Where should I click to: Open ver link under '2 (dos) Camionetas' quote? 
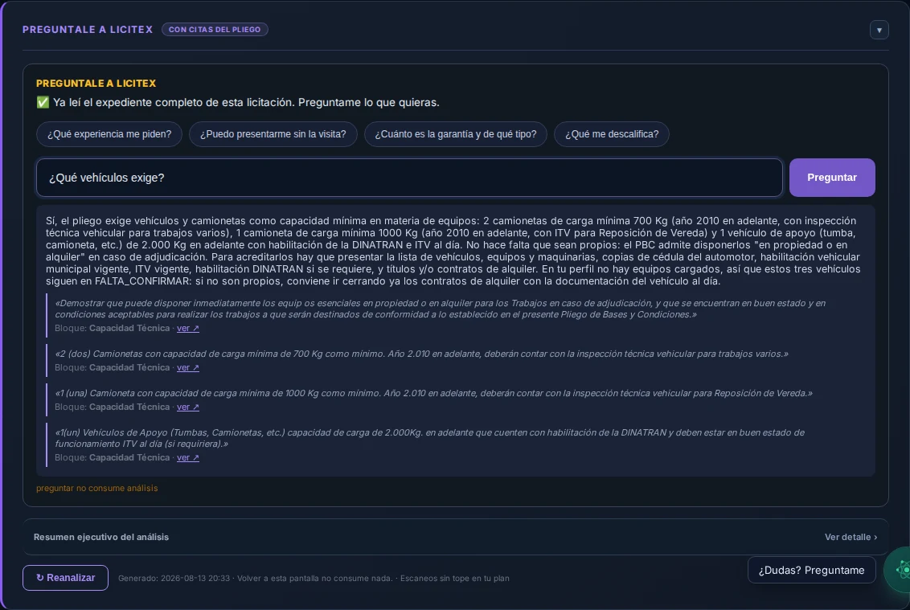pyautogui.click(x=188, y=367)
